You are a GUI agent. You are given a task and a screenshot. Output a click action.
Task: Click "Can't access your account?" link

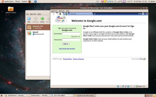67,49
